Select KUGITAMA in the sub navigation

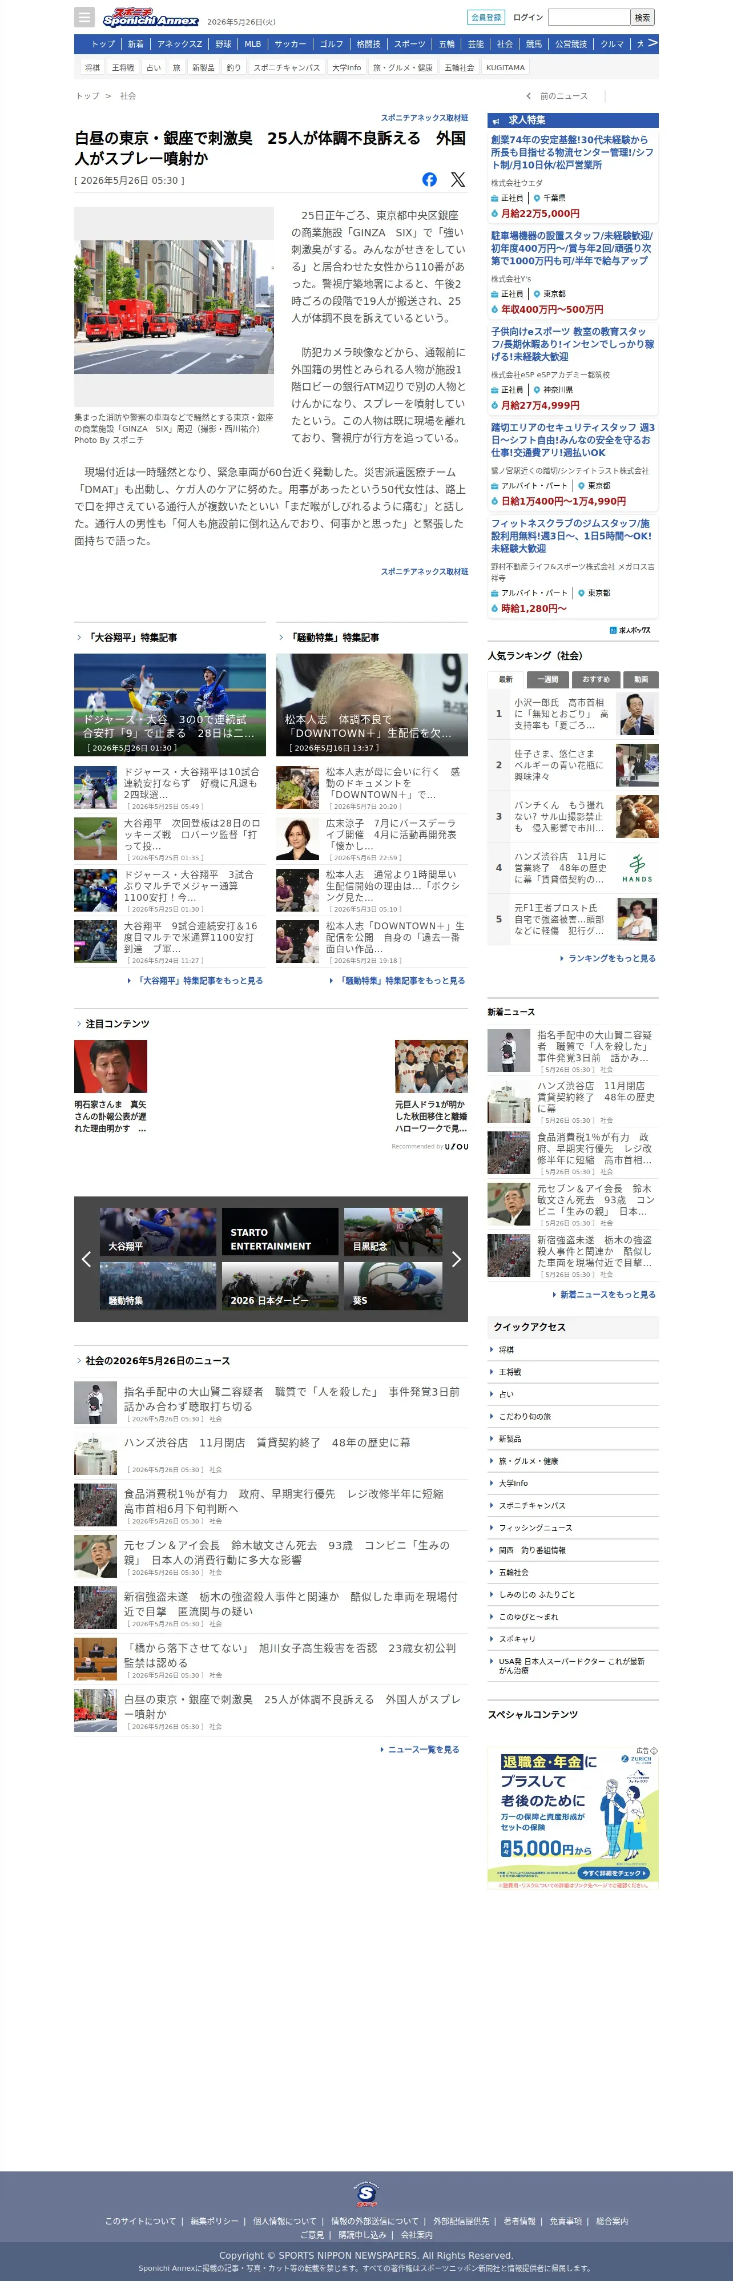505,67
